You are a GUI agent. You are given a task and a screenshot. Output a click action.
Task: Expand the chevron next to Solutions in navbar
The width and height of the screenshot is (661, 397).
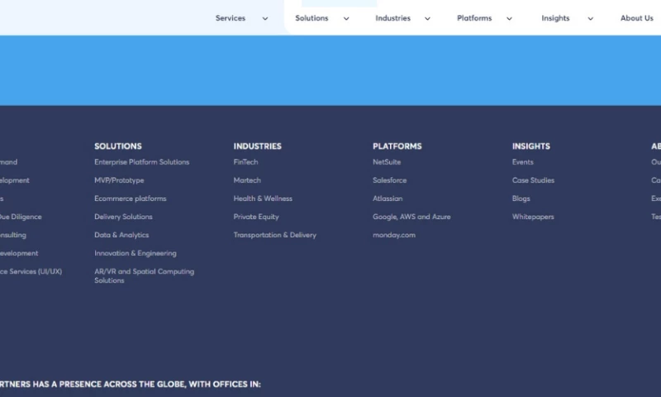coord(346,19)
